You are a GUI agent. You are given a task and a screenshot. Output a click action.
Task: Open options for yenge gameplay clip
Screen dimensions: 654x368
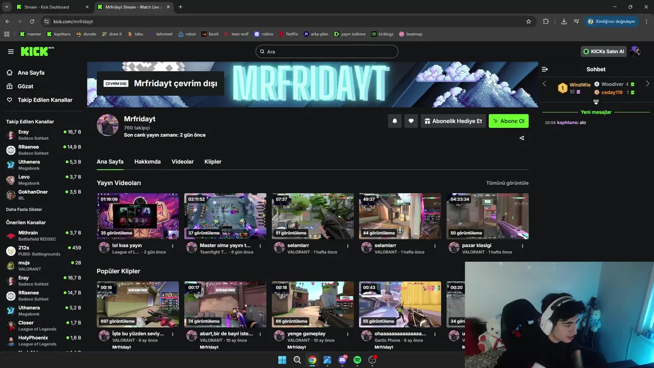tap(348, 334)
